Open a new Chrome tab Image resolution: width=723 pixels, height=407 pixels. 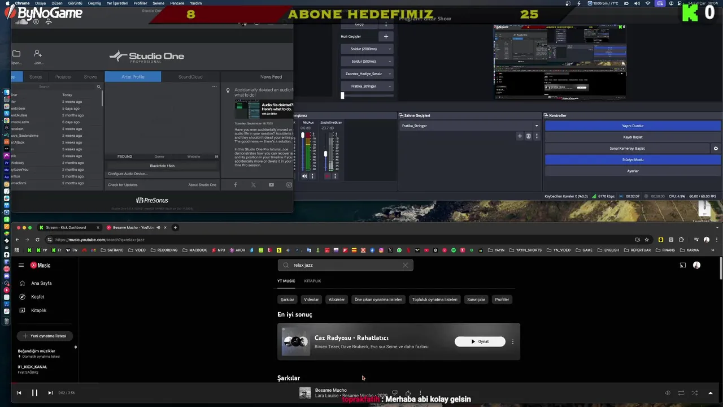175,227
